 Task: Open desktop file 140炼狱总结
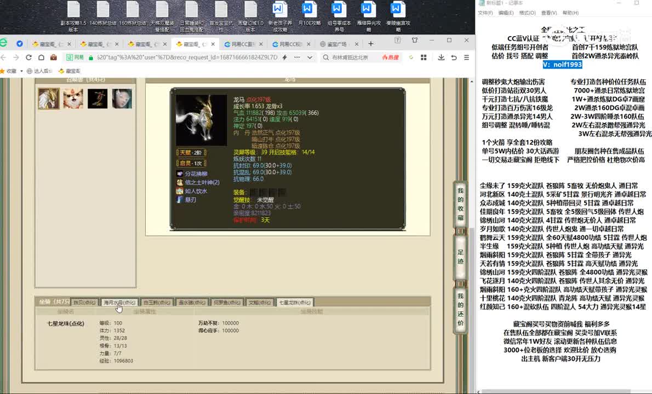coord(103,14)
